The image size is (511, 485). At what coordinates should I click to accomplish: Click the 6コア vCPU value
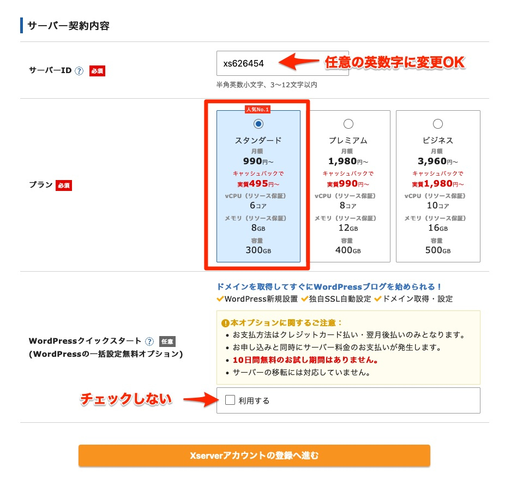pos(258,205)
